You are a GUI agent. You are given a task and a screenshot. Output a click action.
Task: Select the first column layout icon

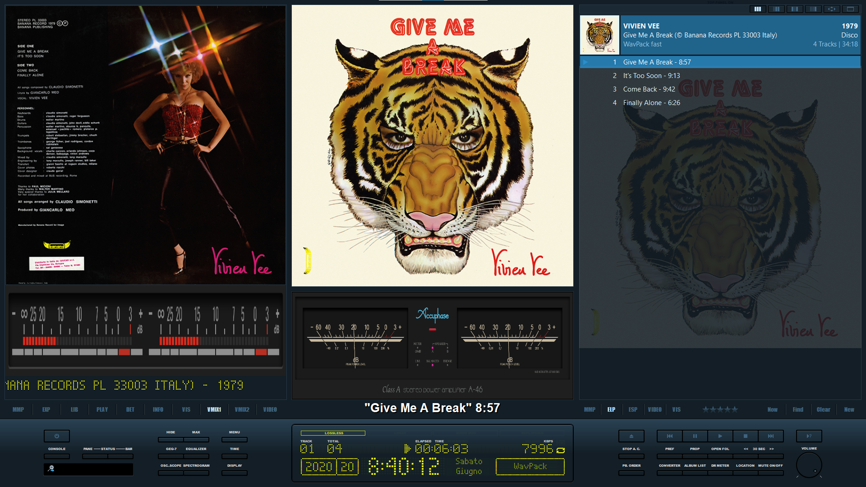pyautogui.click(x=758, y=9)
